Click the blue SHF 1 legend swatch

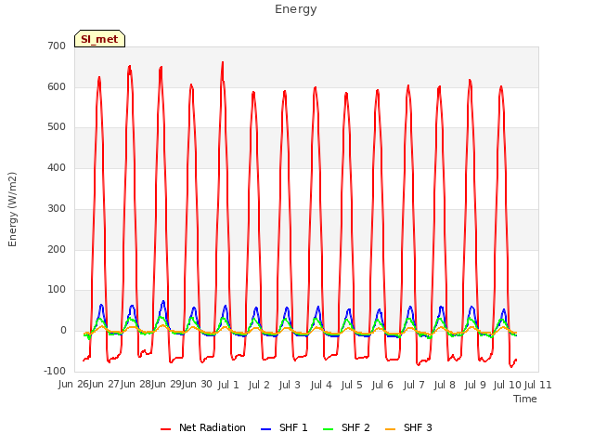click(266, 429)
